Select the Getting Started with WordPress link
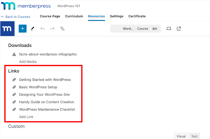Screen dimensions: 210x139 [x=45, y=80]
